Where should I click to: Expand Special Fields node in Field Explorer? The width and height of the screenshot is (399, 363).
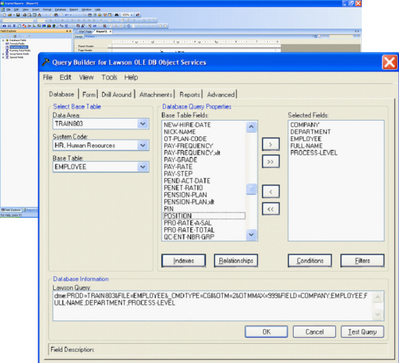click(x=3, y=57)
